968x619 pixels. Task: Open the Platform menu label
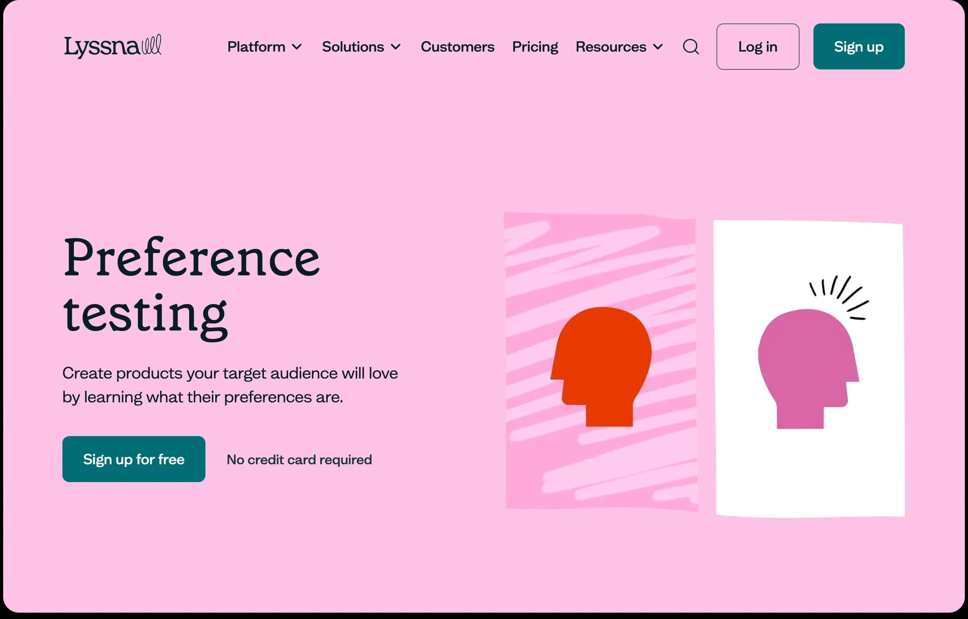[256, 47]
